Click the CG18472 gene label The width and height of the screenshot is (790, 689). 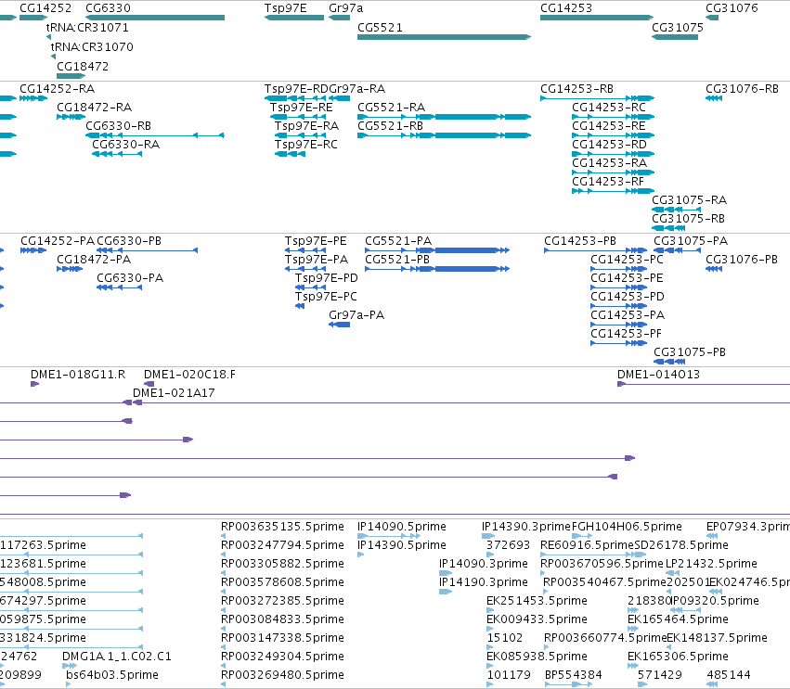[x=83, y=67]
